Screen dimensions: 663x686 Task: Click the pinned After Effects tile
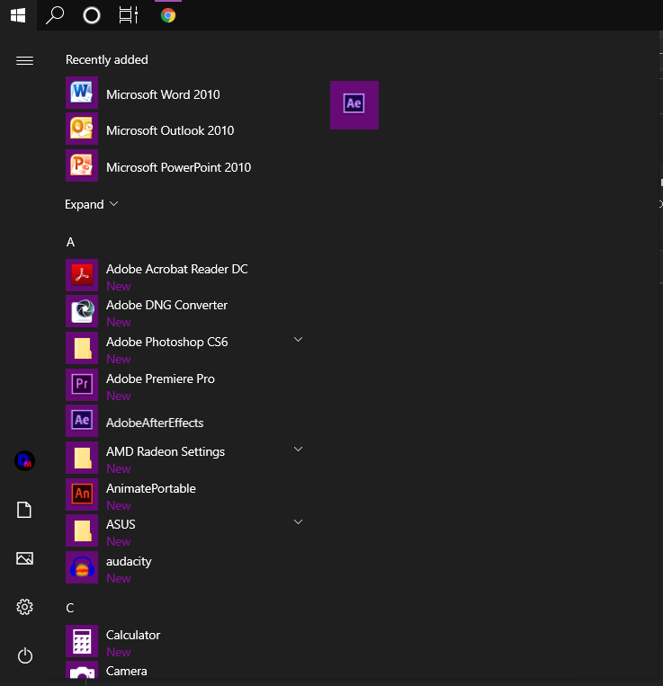click(x=354, y=104)
